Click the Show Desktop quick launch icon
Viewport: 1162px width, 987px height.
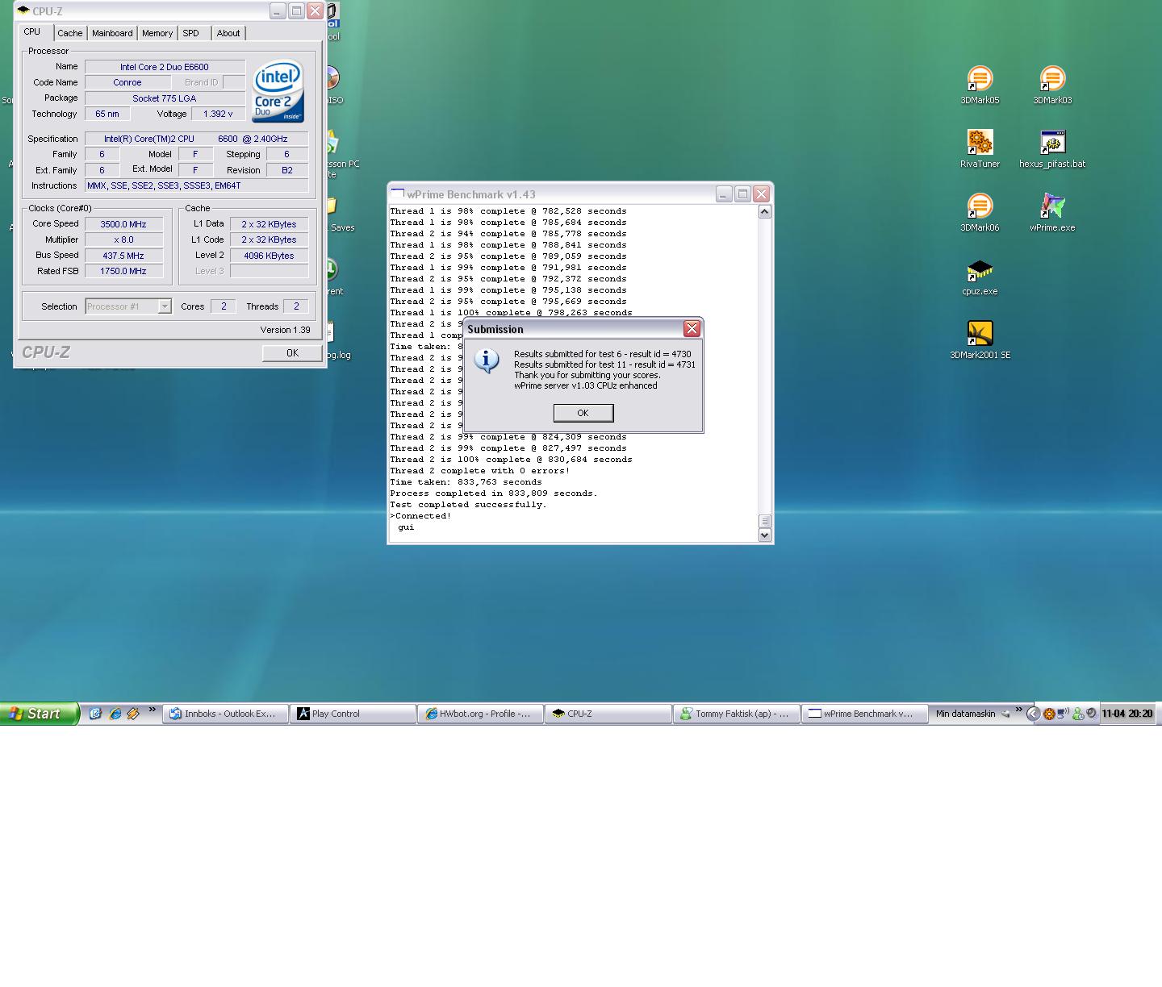point(95,714)
